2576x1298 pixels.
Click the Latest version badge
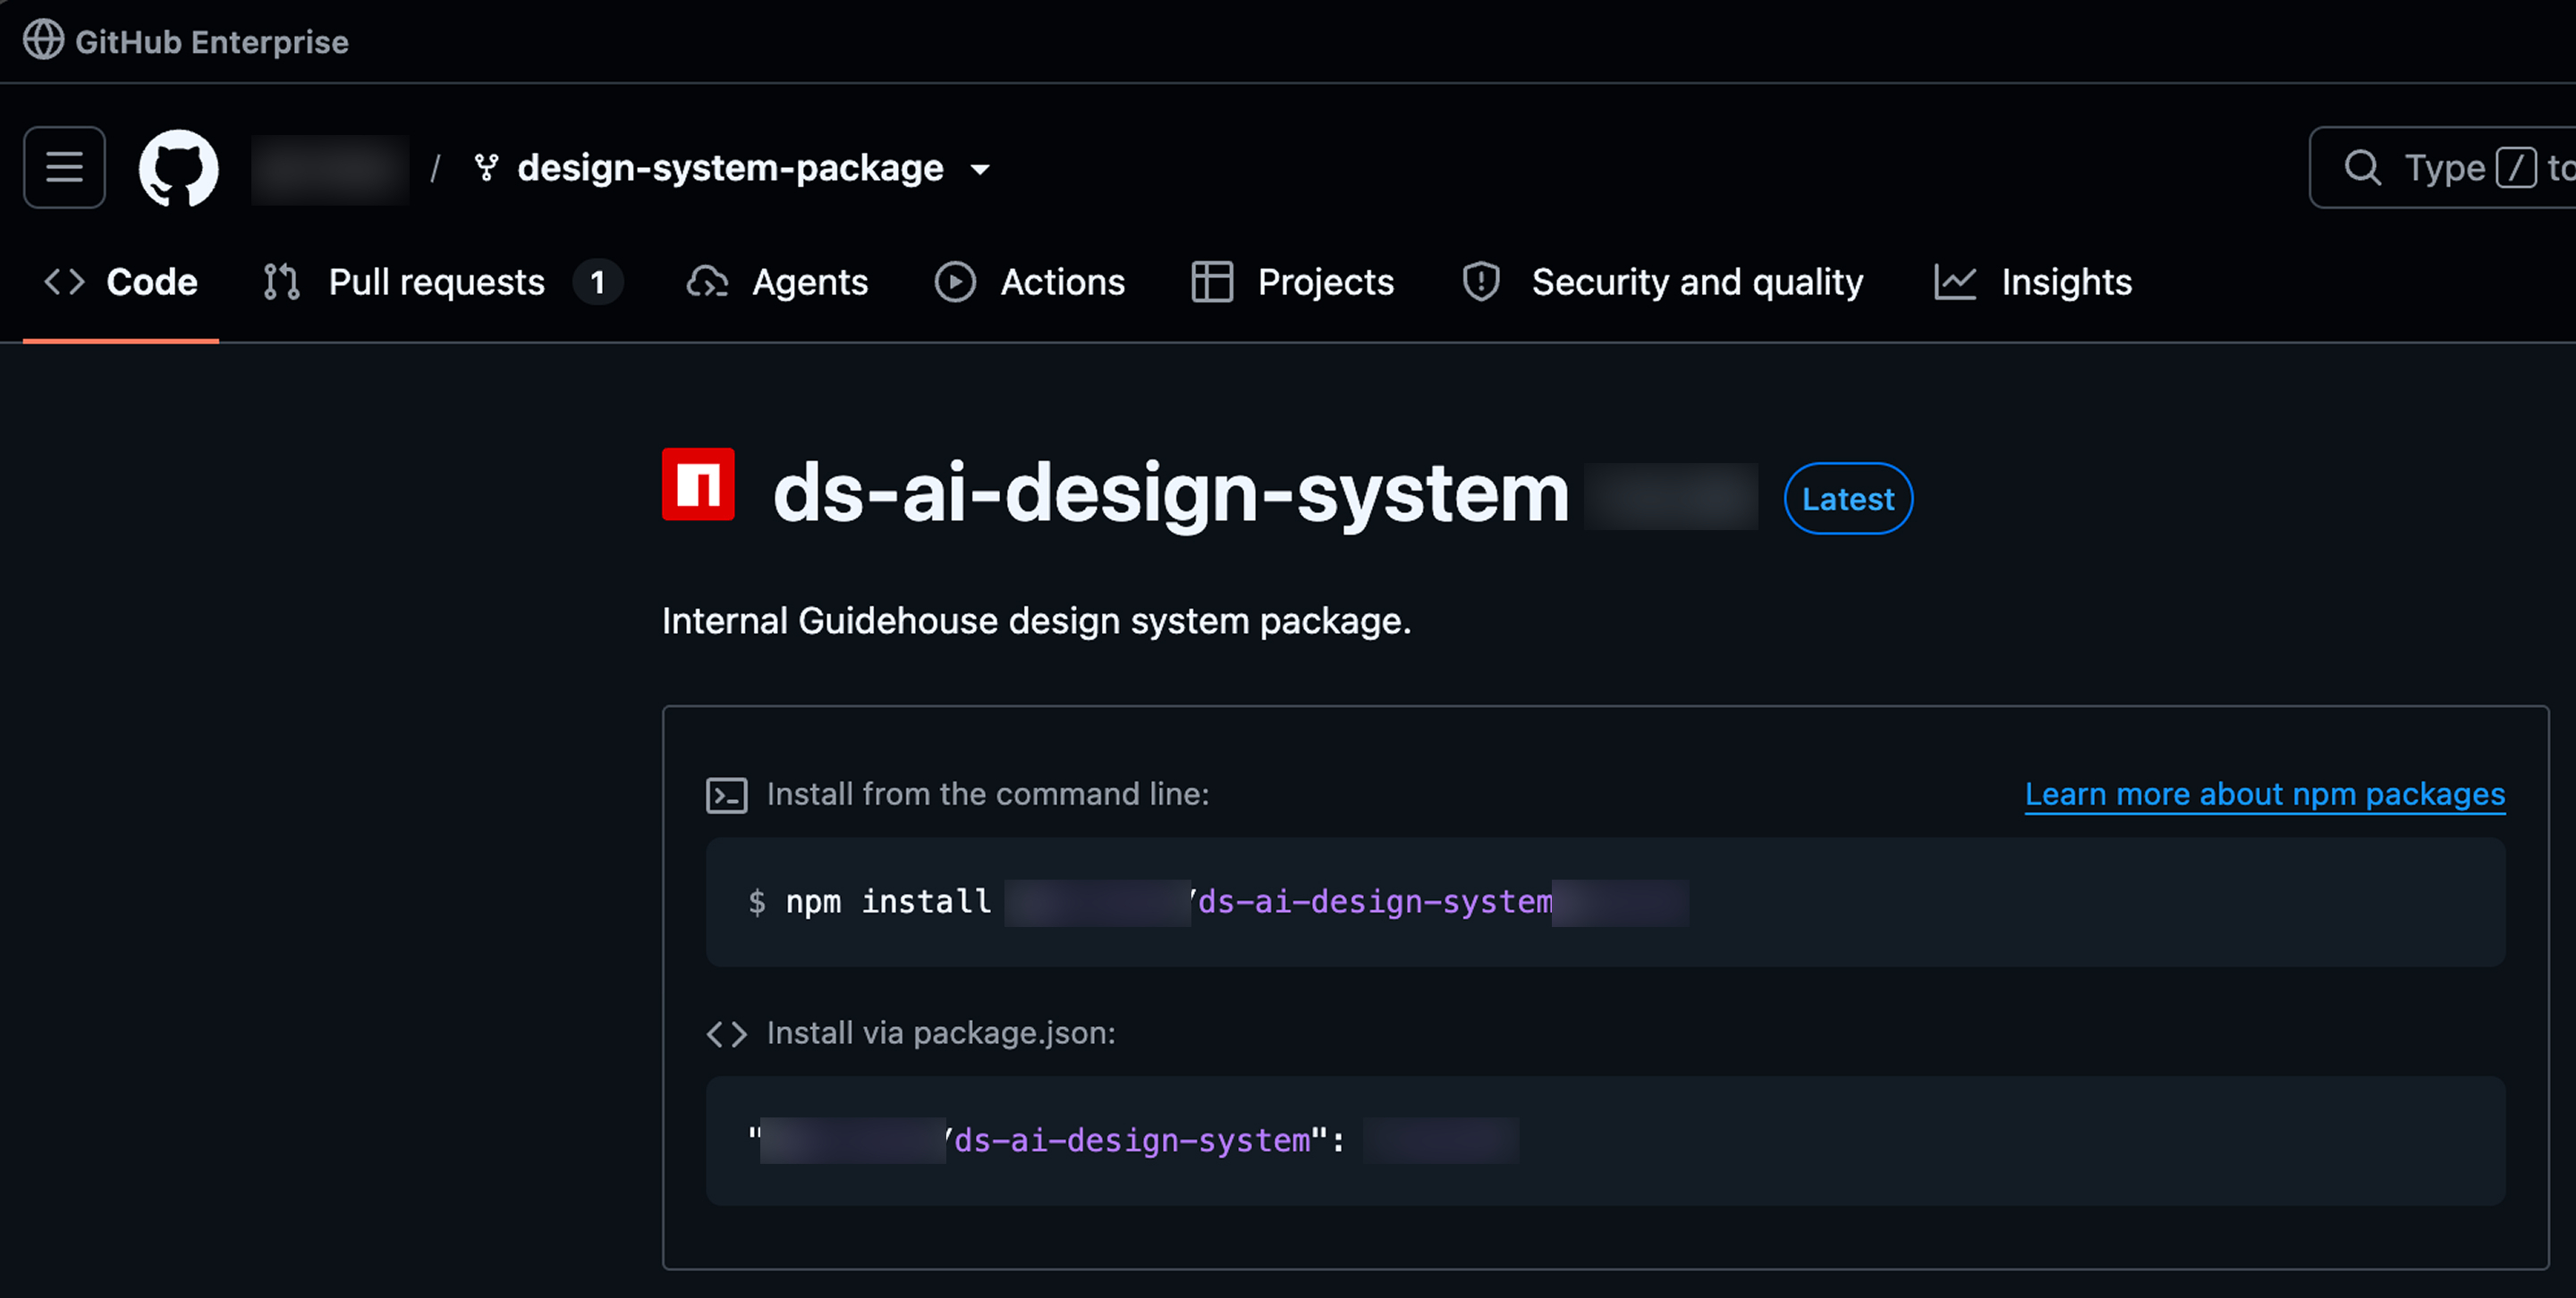click(1848, 499)
